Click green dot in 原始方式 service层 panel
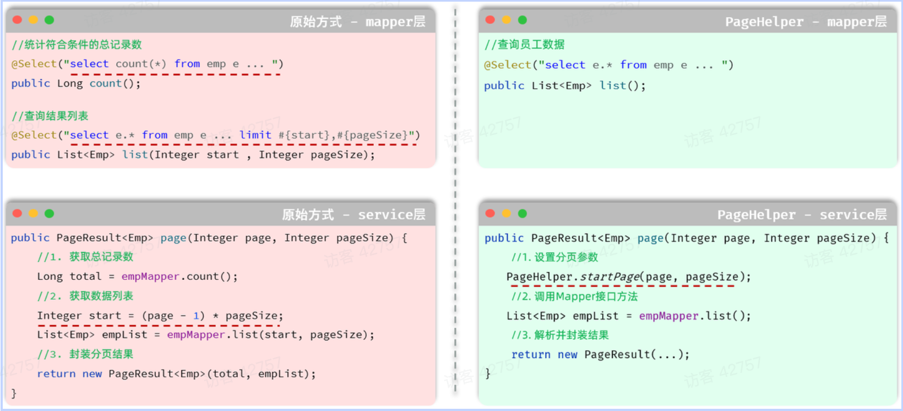 pos(50,213)
